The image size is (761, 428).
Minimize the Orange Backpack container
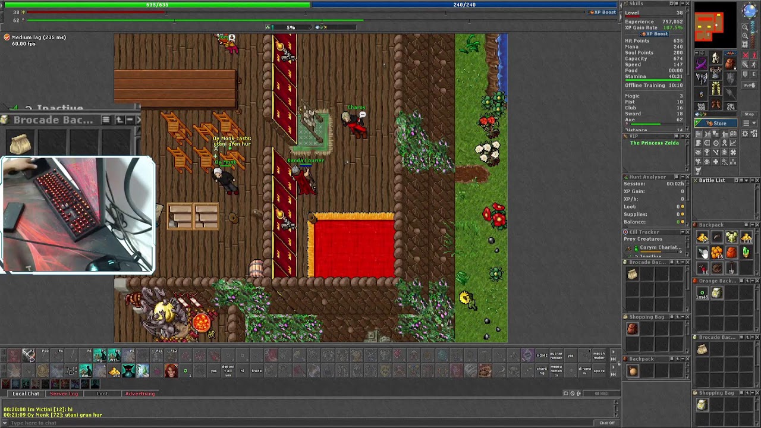point(753,281)
